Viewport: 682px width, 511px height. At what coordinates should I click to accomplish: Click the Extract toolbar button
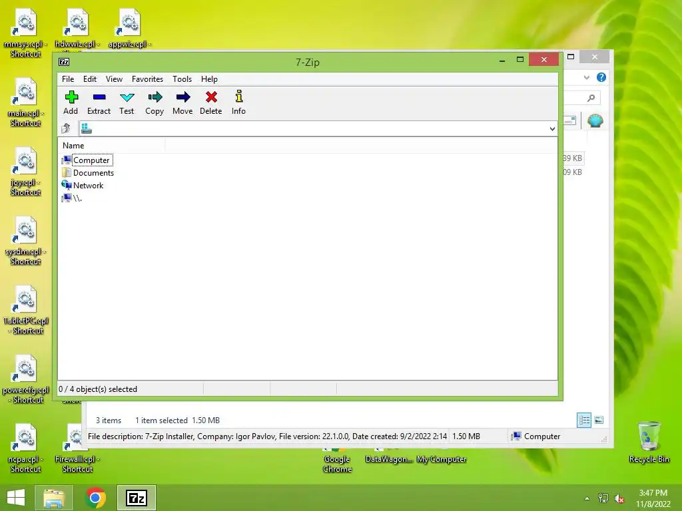[99, 102]
